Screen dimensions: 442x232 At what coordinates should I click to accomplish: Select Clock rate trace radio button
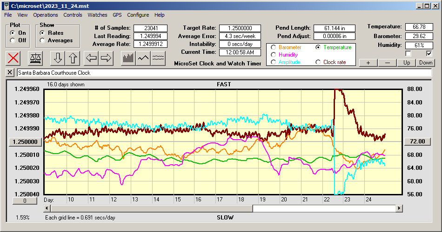318,62
